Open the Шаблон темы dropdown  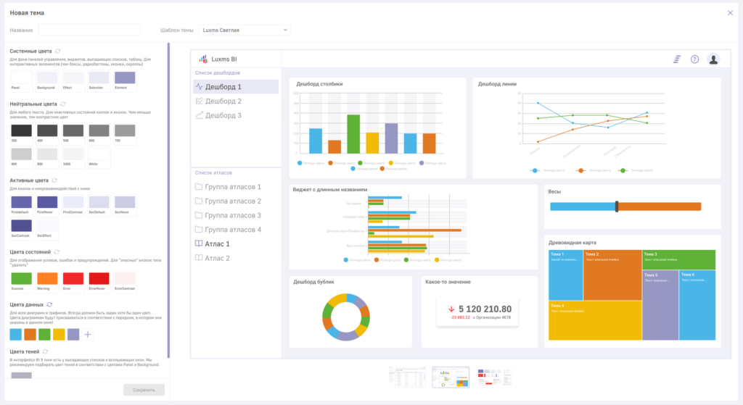point(245,30)
